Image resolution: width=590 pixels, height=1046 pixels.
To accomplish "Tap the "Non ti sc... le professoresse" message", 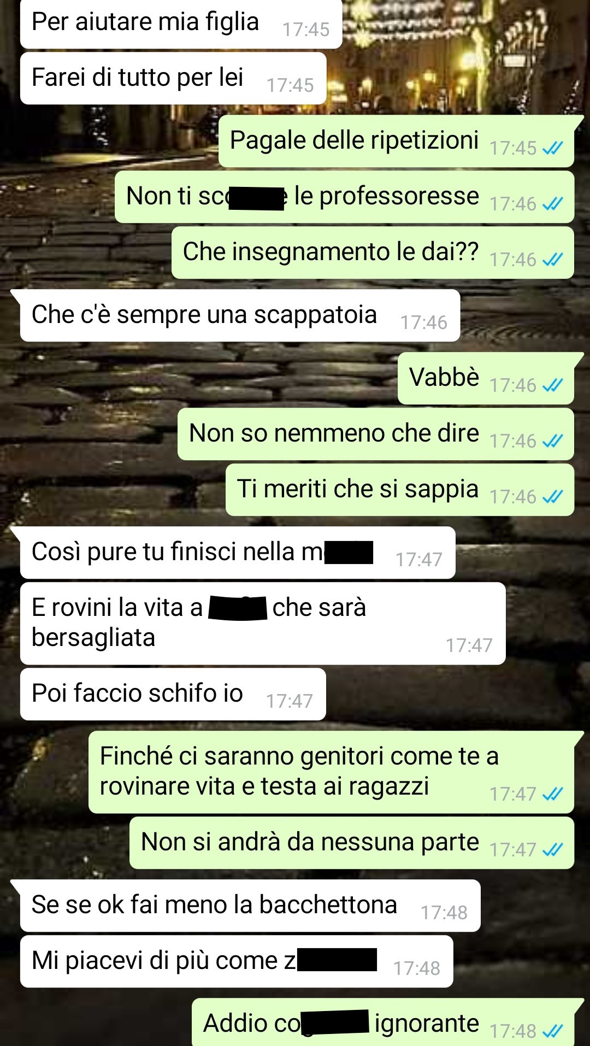I will coord(344,197).
